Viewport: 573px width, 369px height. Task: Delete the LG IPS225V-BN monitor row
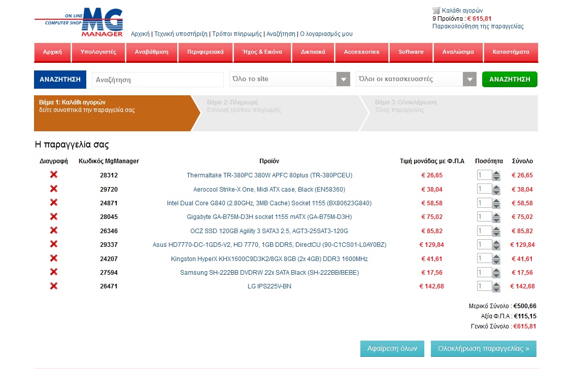54,286
